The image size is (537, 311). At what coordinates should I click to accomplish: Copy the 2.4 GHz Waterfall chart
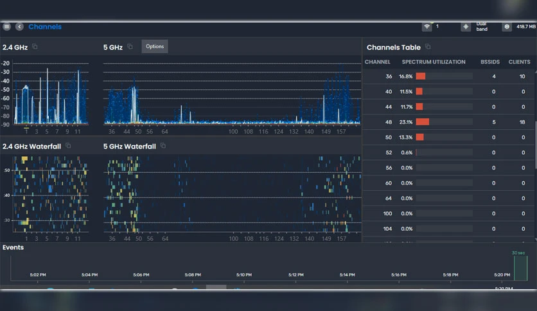(x=68, y=146)
